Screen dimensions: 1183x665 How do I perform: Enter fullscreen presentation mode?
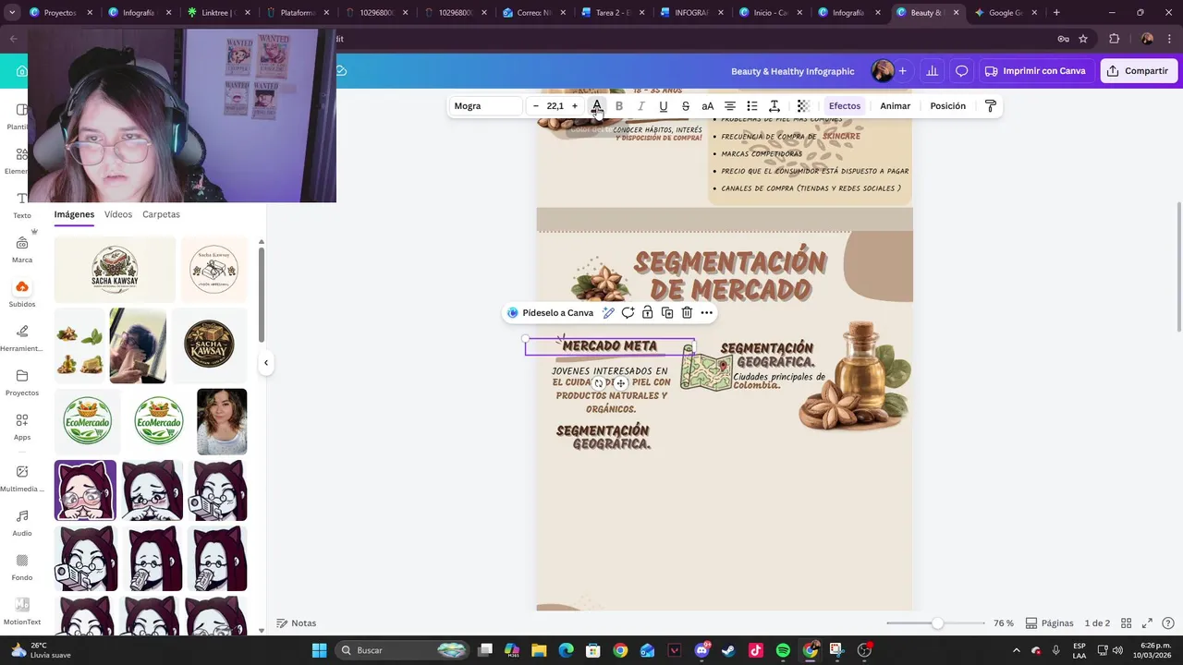click(x=1147, y=623)
